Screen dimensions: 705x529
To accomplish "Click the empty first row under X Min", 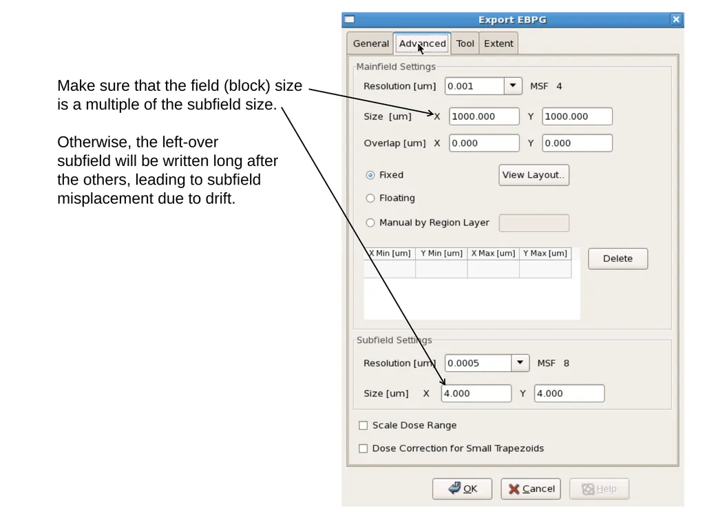I will click(x=390, y=269).
